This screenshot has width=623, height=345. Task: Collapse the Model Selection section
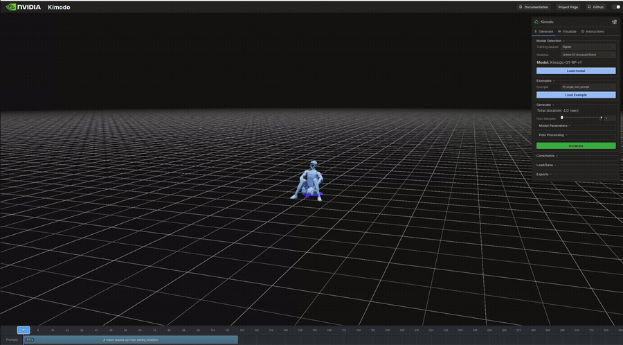551,41
